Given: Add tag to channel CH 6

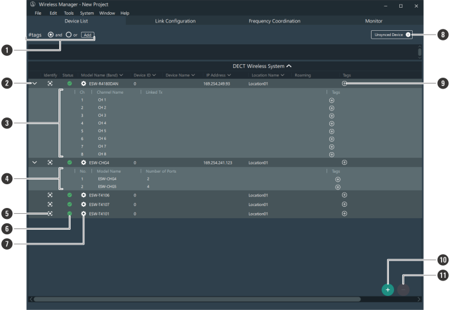Looking at the screenshot, I should [x=332, y=139].
